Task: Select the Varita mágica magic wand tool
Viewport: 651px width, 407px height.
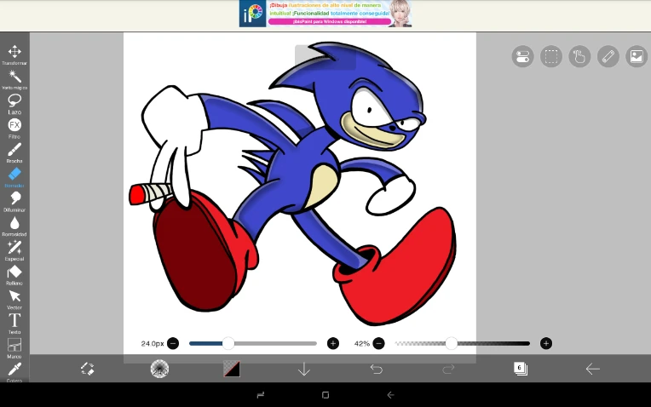Action: click(x=14, y=79)
